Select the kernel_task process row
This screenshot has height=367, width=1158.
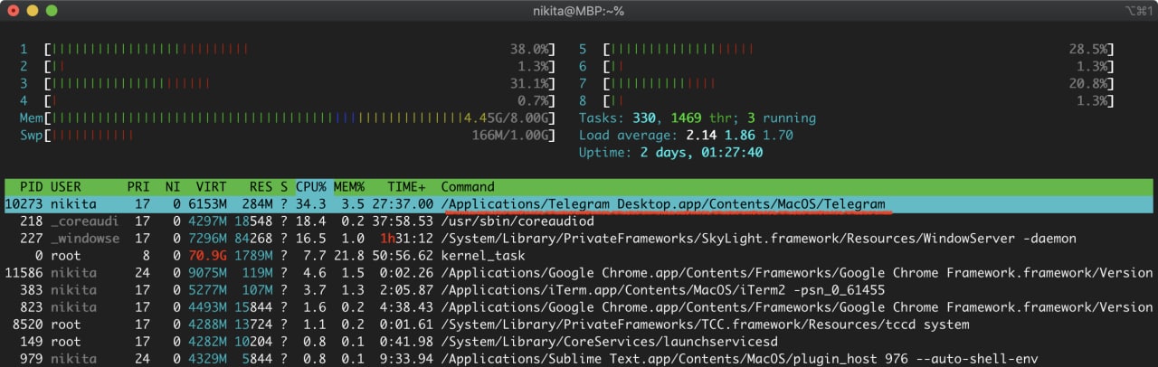coord(579,257)
